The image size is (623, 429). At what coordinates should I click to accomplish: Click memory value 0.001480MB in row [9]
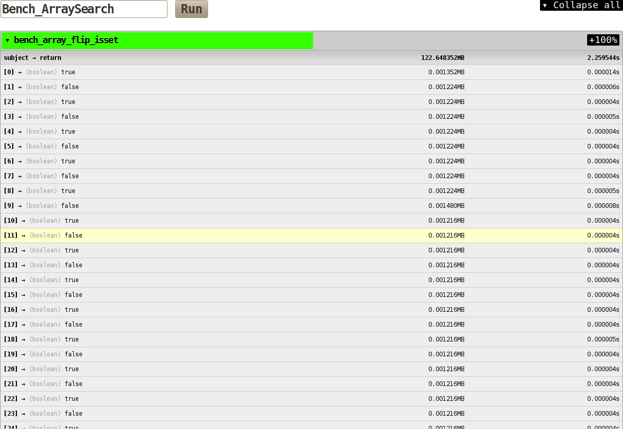(x=446, y=206)
